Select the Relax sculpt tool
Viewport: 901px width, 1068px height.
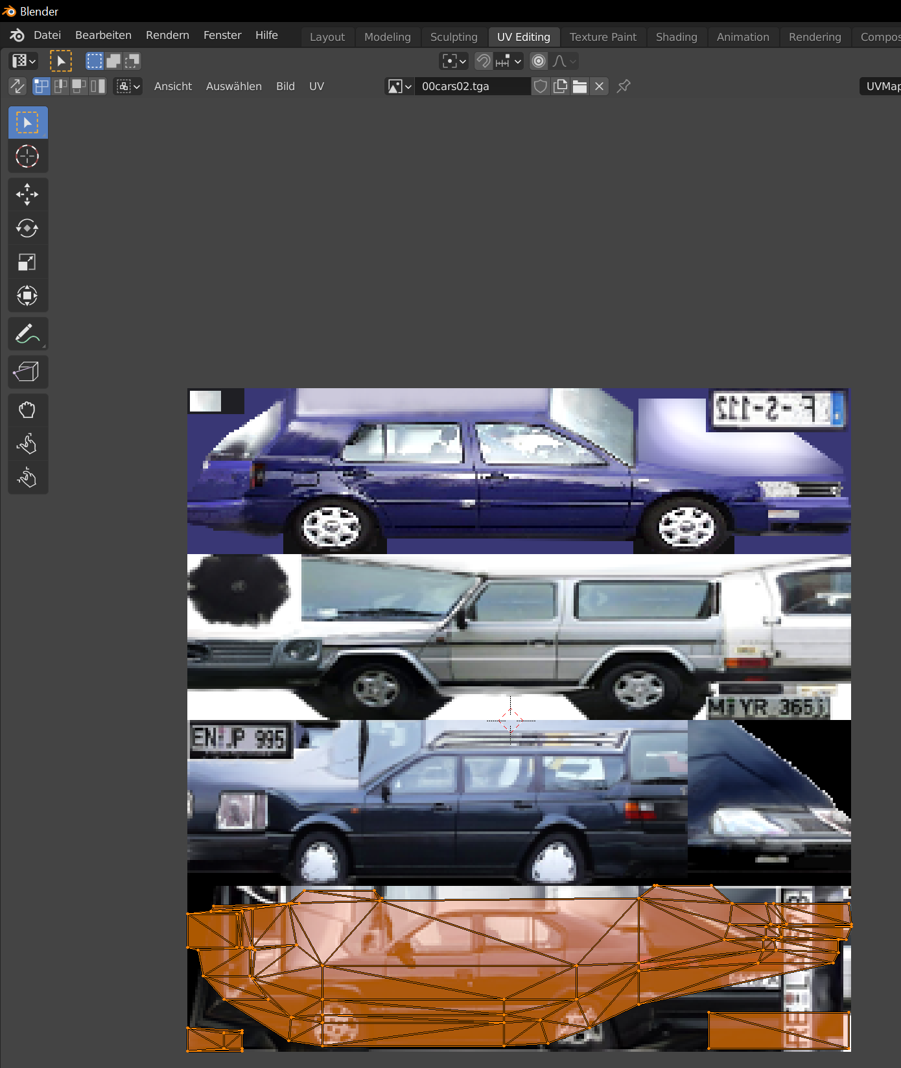(28, 444)
